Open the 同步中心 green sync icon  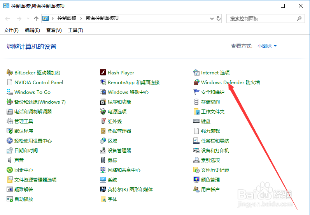pos(9,170)
